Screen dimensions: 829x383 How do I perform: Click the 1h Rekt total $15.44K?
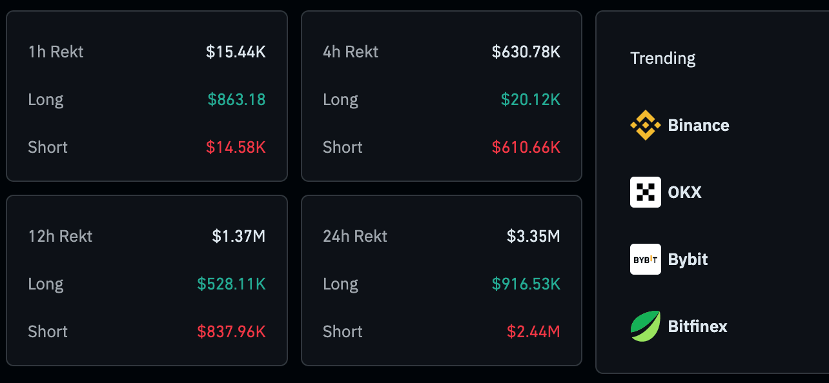[236, 52]
